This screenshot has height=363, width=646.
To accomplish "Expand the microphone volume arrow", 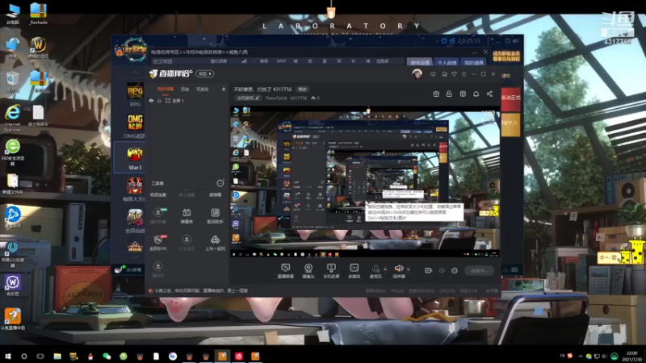I will 385,269.
